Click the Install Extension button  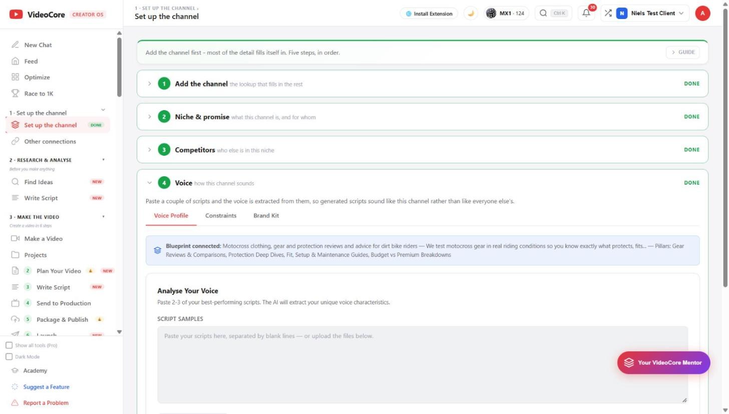pyautogui.click(x=429, y=14)
